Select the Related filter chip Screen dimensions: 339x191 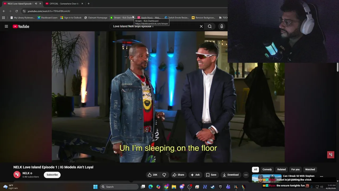(x=282, y=170)
